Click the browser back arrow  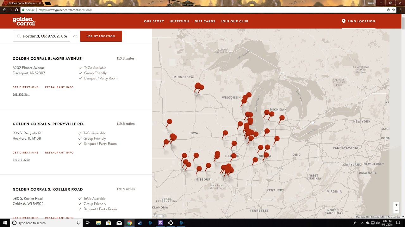4,10
